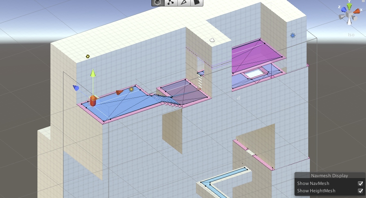This screenshot has height=198, width=366.
Task: Select the white opening in the lavender platform
Action: coord(255,74)
